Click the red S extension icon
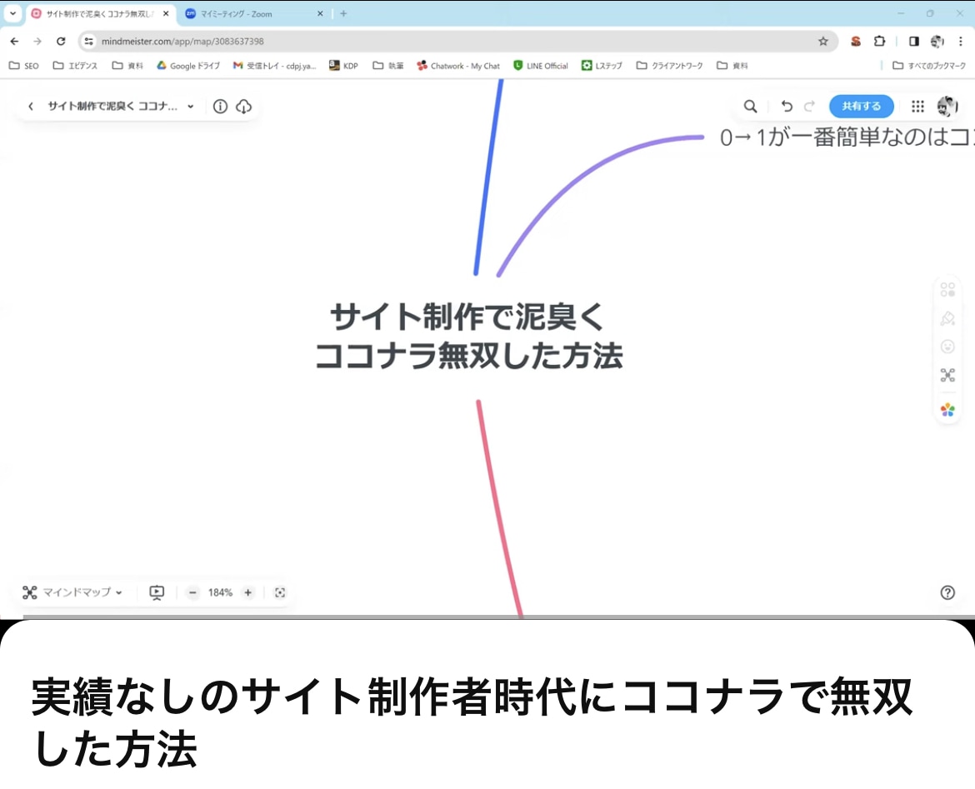 pyautogui.click(x=856, y=41)
